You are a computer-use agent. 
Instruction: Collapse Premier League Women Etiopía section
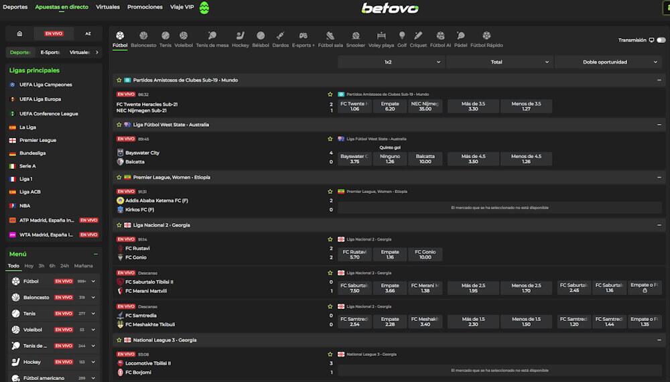(x=659, y=178)
